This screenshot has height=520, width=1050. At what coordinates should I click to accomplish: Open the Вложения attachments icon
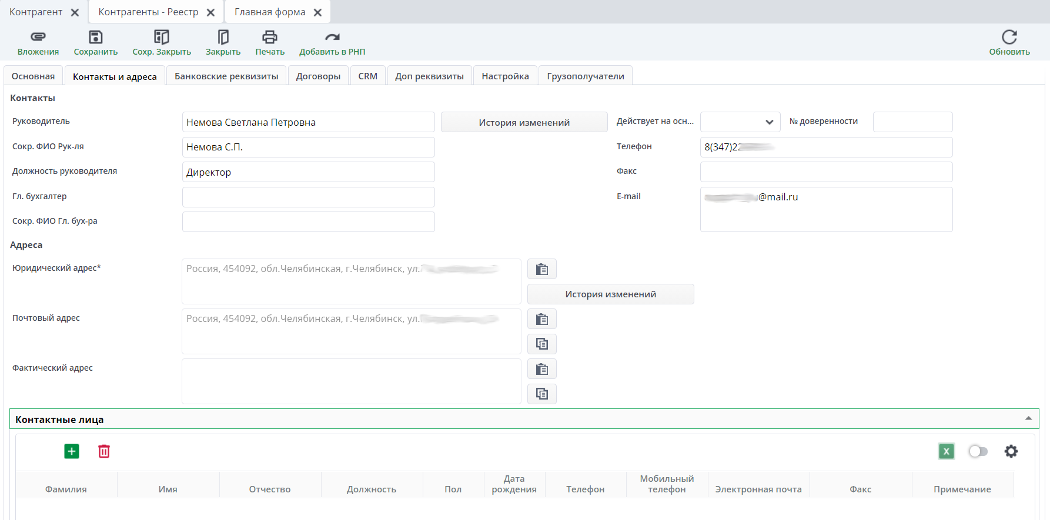coord(38,37)
